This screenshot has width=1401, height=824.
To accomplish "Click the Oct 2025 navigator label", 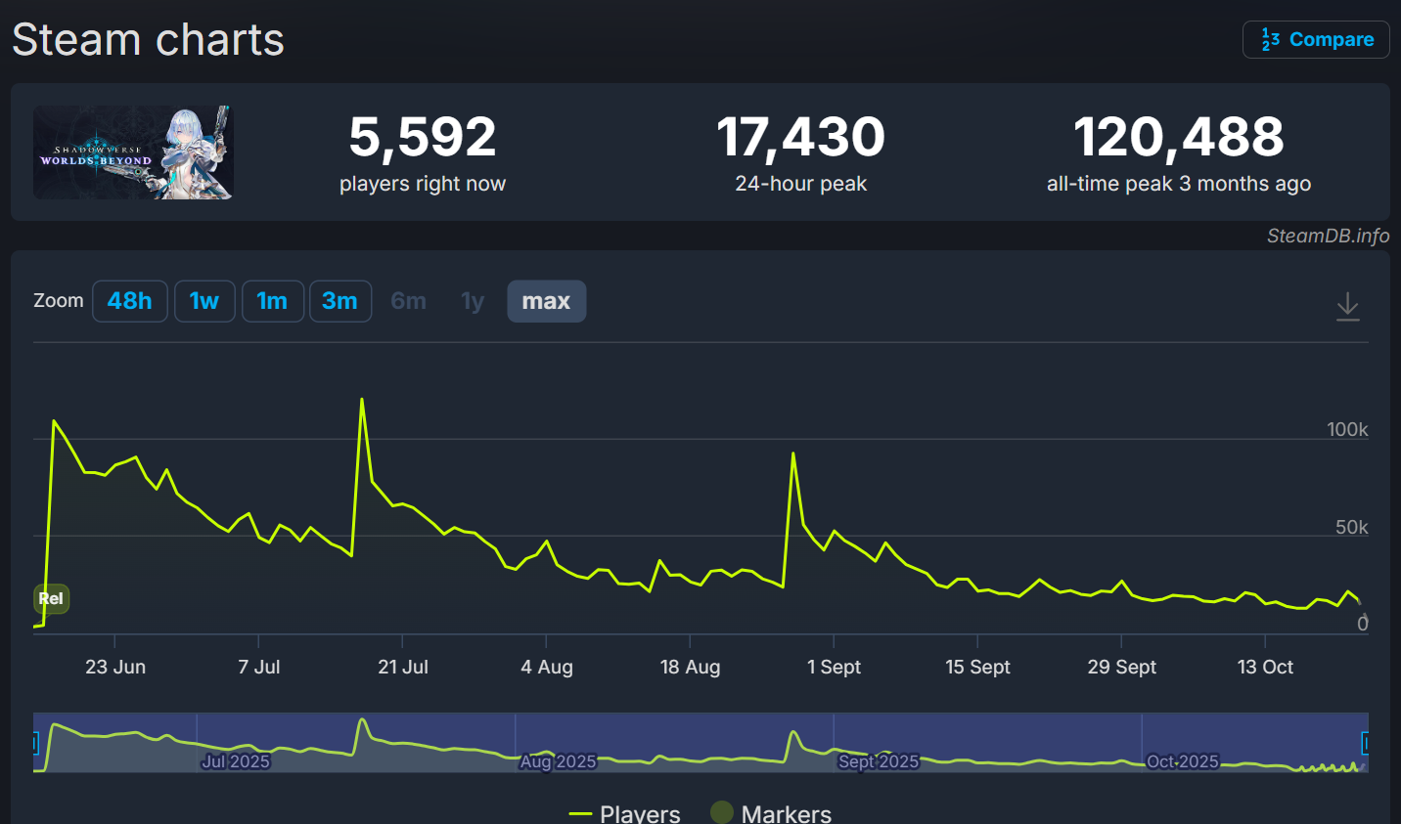I will 1183,761.
